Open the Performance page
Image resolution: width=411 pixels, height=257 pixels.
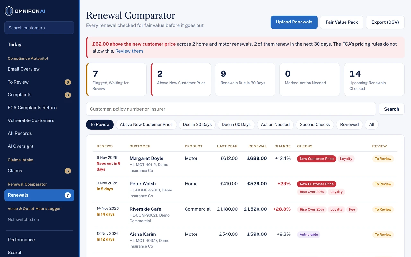39,240
